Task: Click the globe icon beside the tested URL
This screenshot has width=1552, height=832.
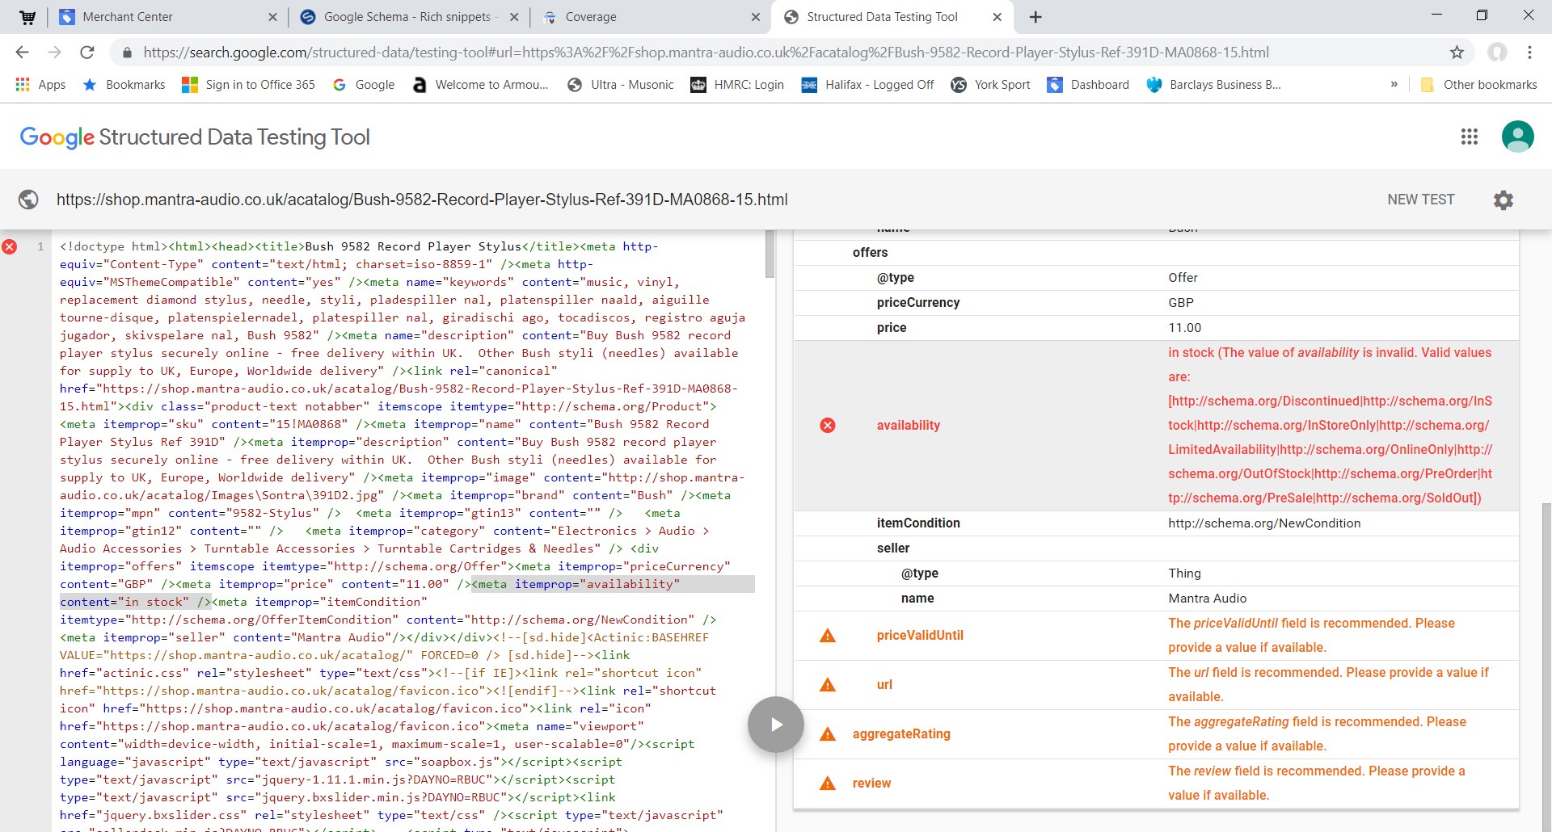Action: [28, 200]
